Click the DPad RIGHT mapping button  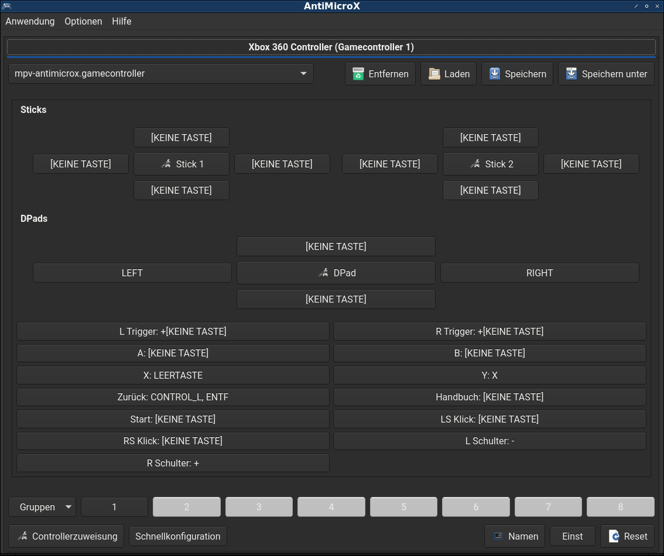pos(539,273)
